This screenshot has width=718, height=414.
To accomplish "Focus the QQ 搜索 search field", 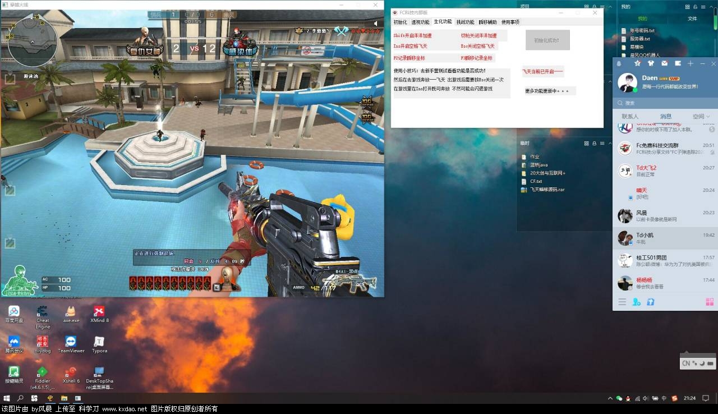I will (x=665, y=103).
